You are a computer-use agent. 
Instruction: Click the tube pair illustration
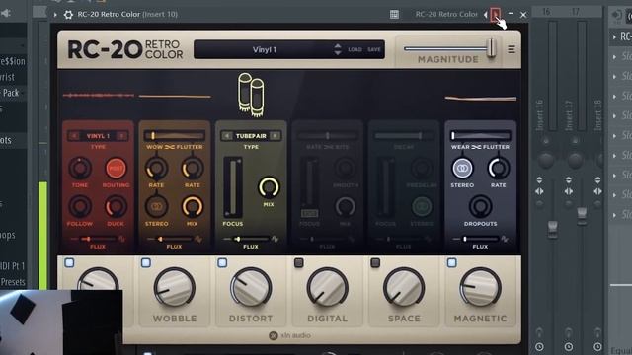pos(251,95)
